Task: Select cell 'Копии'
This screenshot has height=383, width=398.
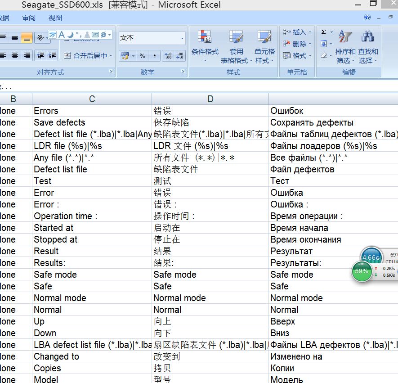Action: 333,368
